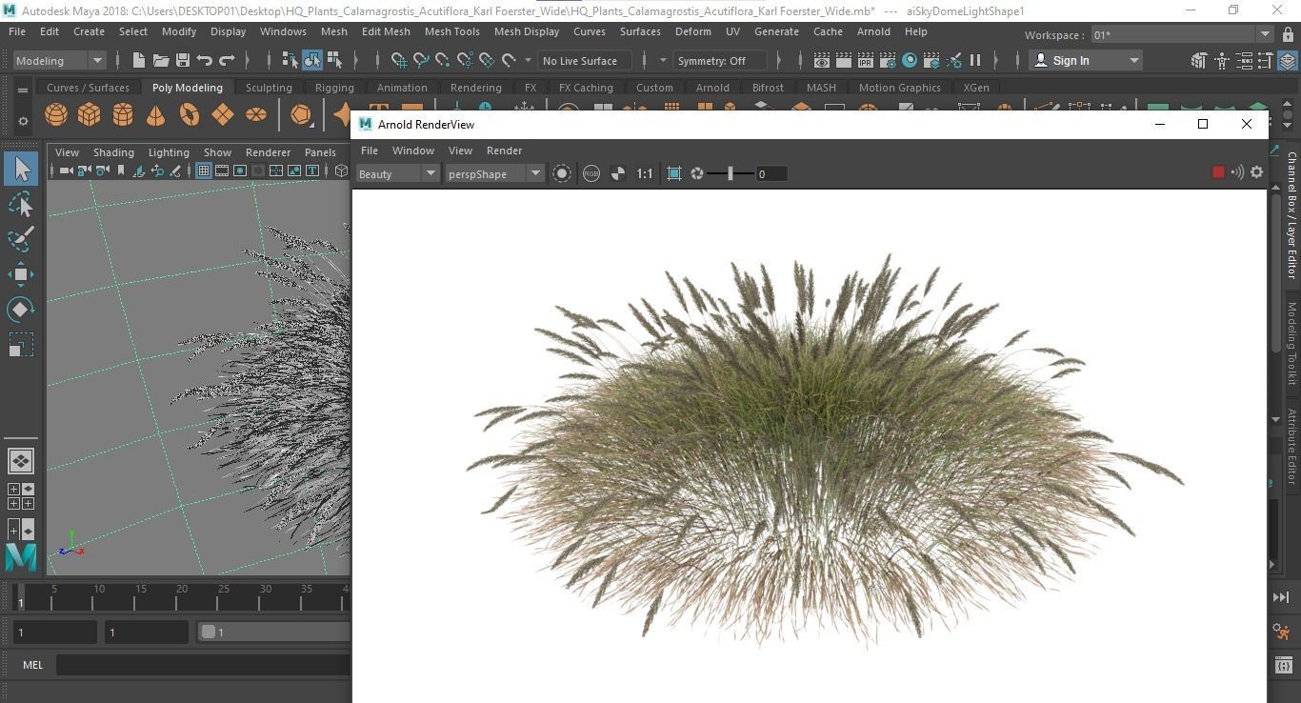
Task: Click the platonic solid shelf icon
Action: point(302,115)
